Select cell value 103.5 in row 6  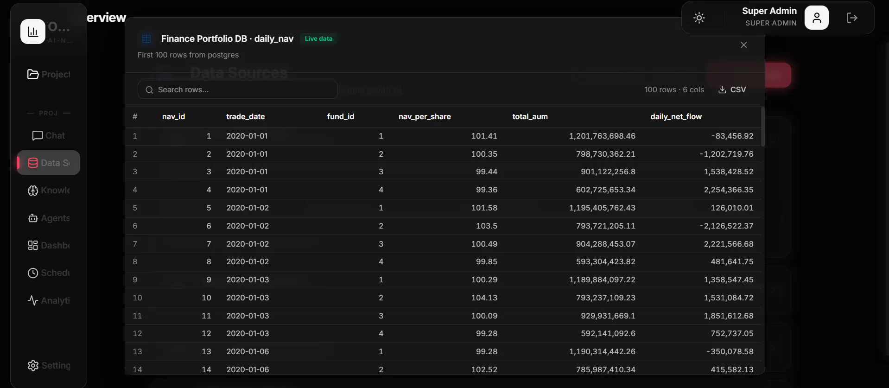pos(487,226)
